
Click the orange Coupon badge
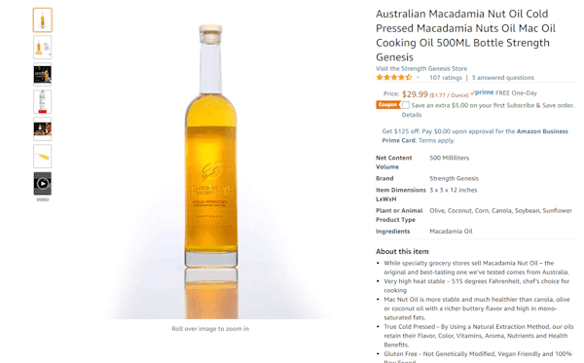[x=388, y=105]
